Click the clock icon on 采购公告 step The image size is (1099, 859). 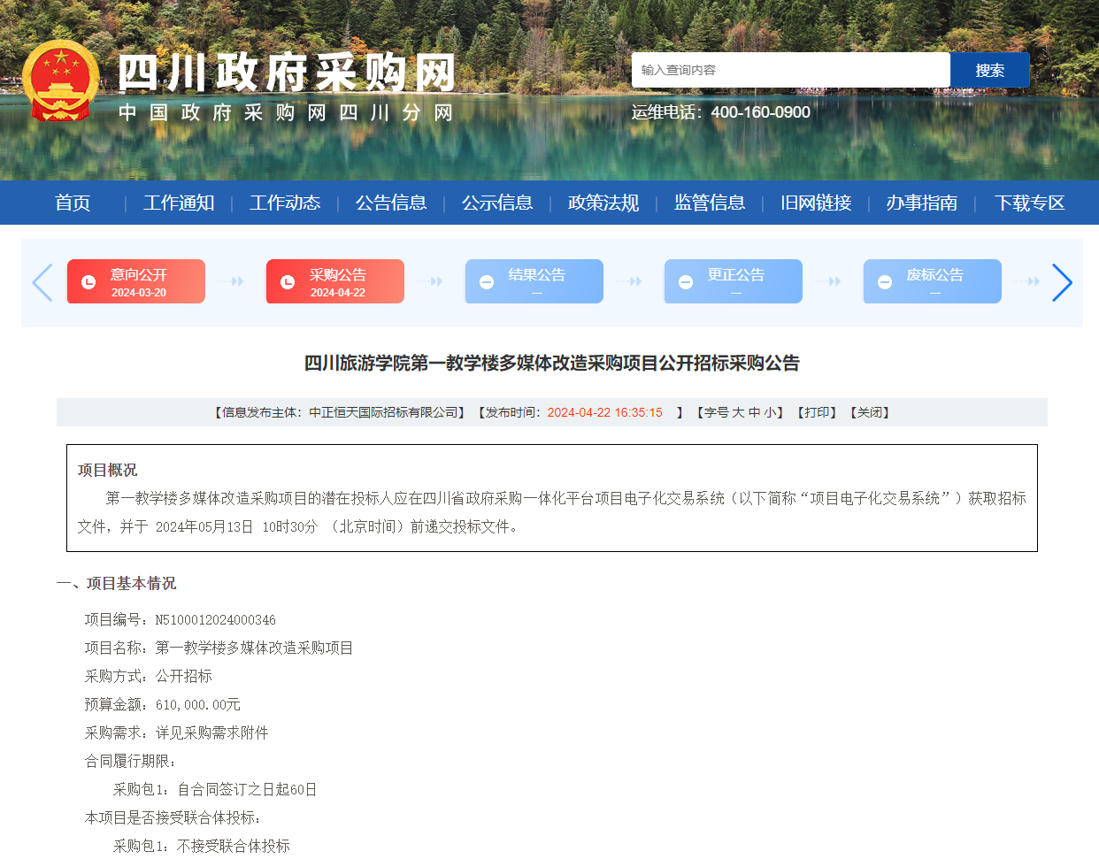point(288,282)
